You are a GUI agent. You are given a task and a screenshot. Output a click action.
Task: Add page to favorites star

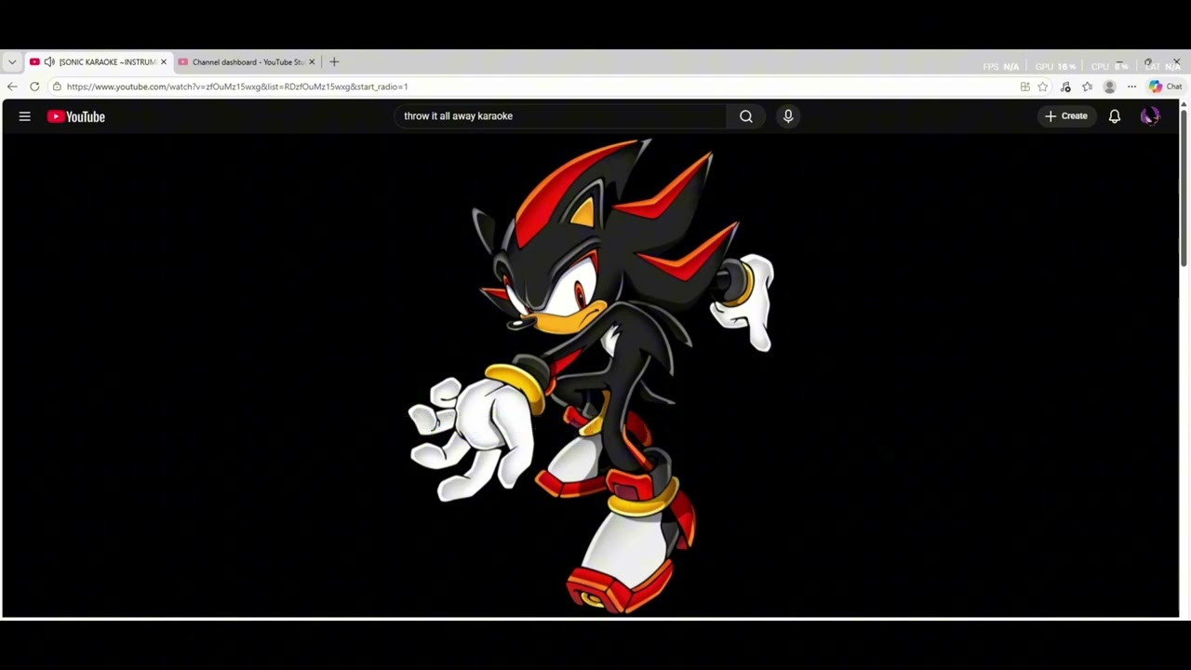pos(1043,87)
